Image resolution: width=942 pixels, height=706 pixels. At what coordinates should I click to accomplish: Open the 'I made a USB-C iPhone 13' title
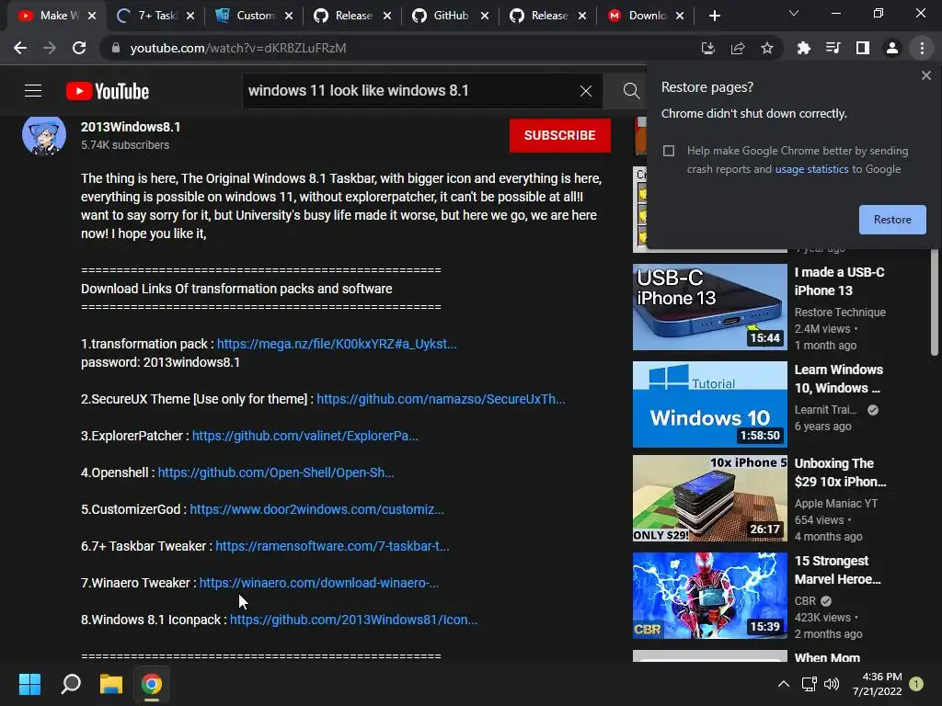click(x=839, y=281)
